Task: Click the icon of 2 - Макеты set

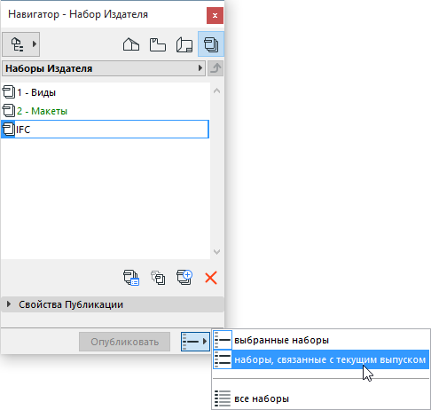Action: point(9,111)
